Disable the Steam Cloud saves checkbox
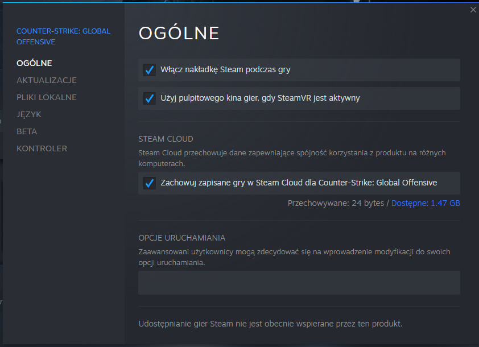The width and height of the screenshot is (479, 347). click(150, 183)
